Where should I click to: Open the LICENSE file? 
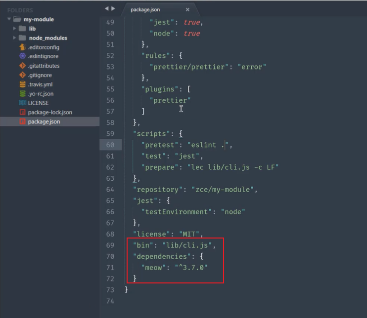pos(38,103)
